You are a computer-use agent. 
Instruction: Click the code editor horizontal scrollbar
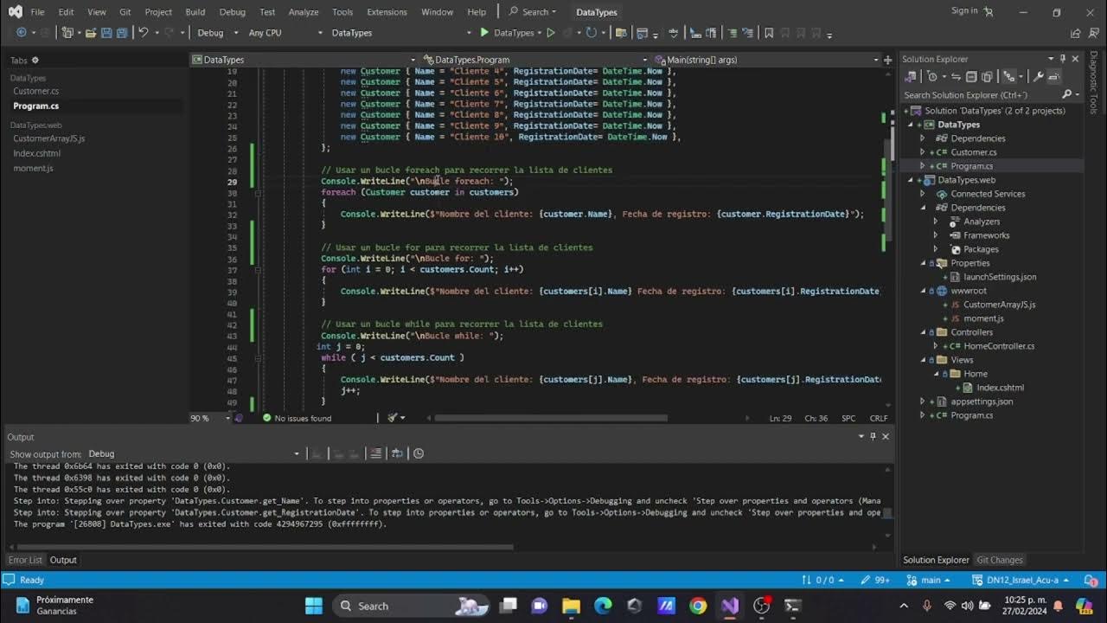click(x=551, y=418)
